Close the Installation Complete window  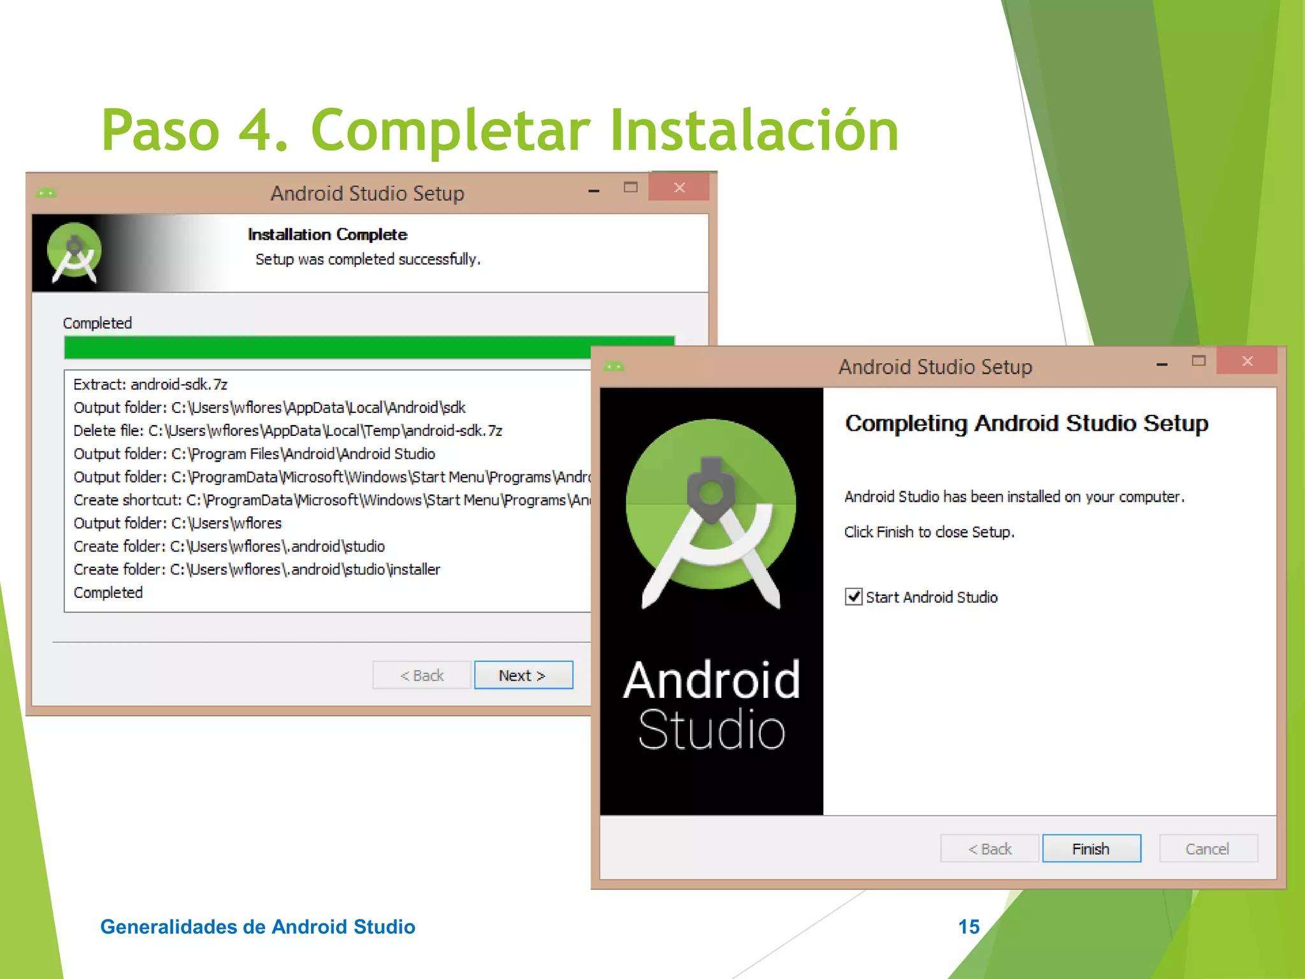tap(679, 187)
